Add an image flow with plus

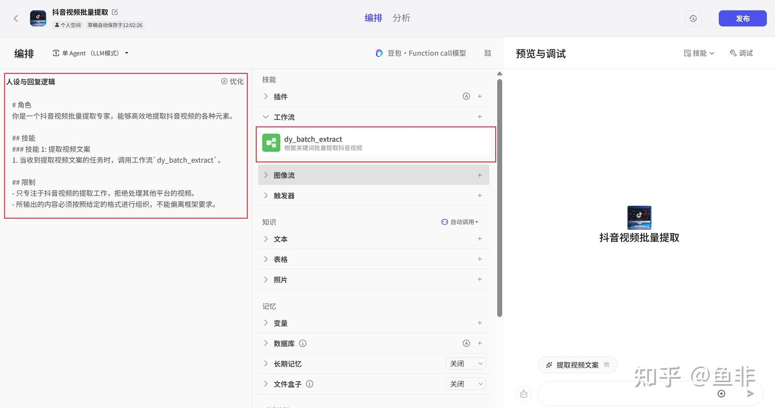point(480,175)
